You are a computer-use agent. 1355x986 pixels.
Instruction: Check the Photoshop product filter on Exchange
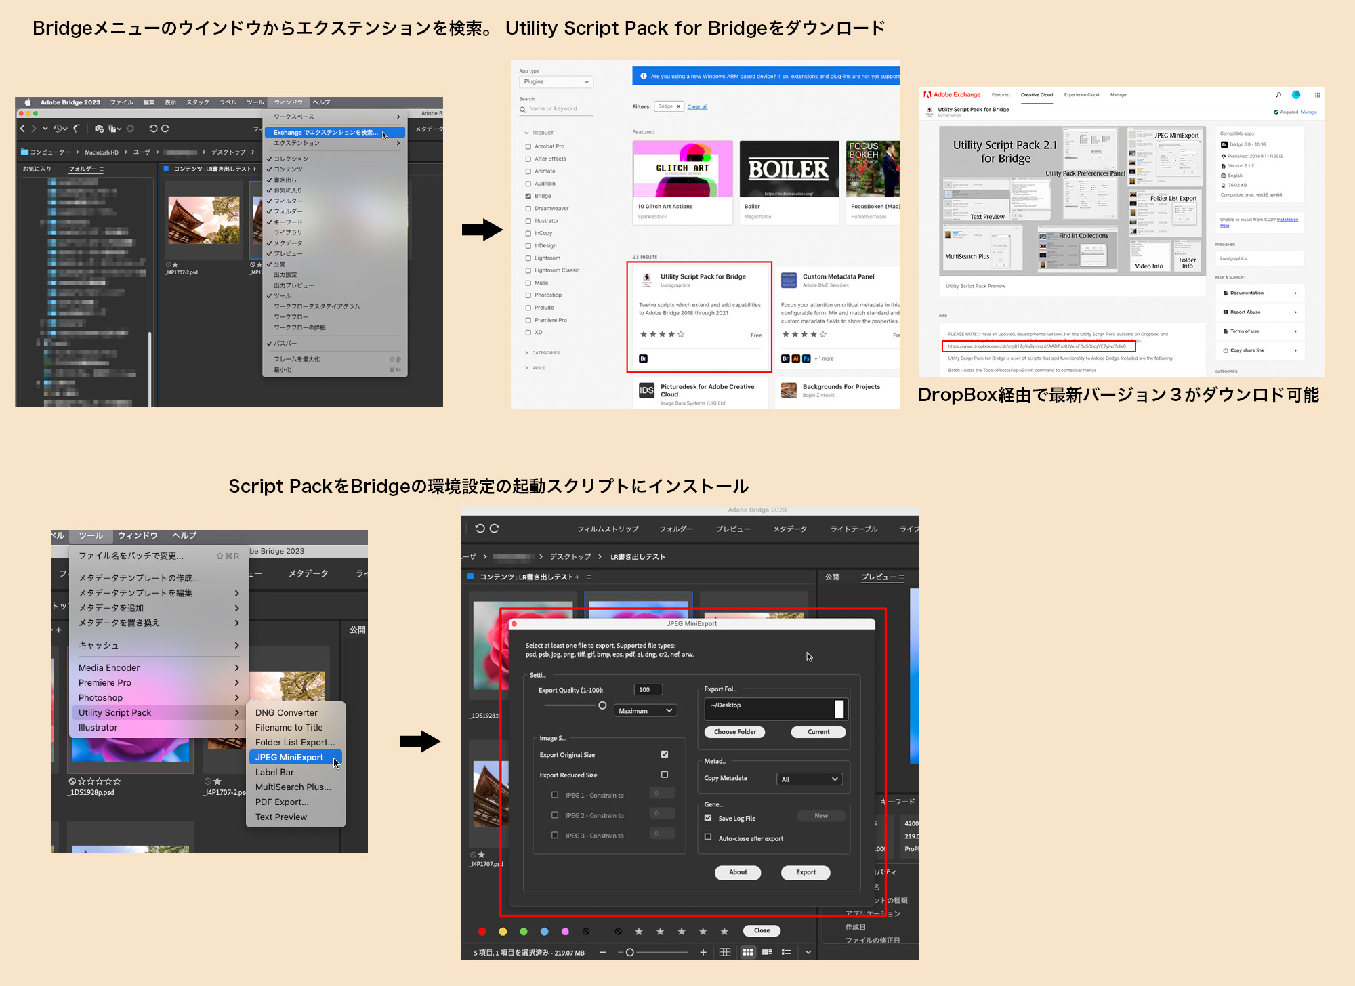click(529, 295)
